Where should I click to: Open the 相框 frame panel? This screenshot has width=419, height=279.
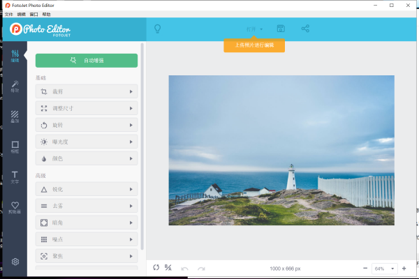pyautogui.click(x=15, y=147)
